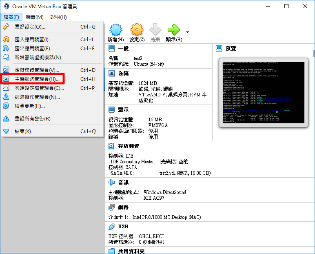315x254 pixels.
Task: Click the 顯示(H) green arrow icon
Action: pos(173,30)
